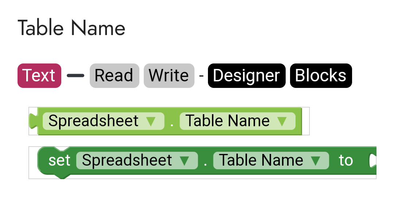394x205 pixels.
Task: Click arrow beside Table Name in getter block
Action: click(x=282, y=121)
